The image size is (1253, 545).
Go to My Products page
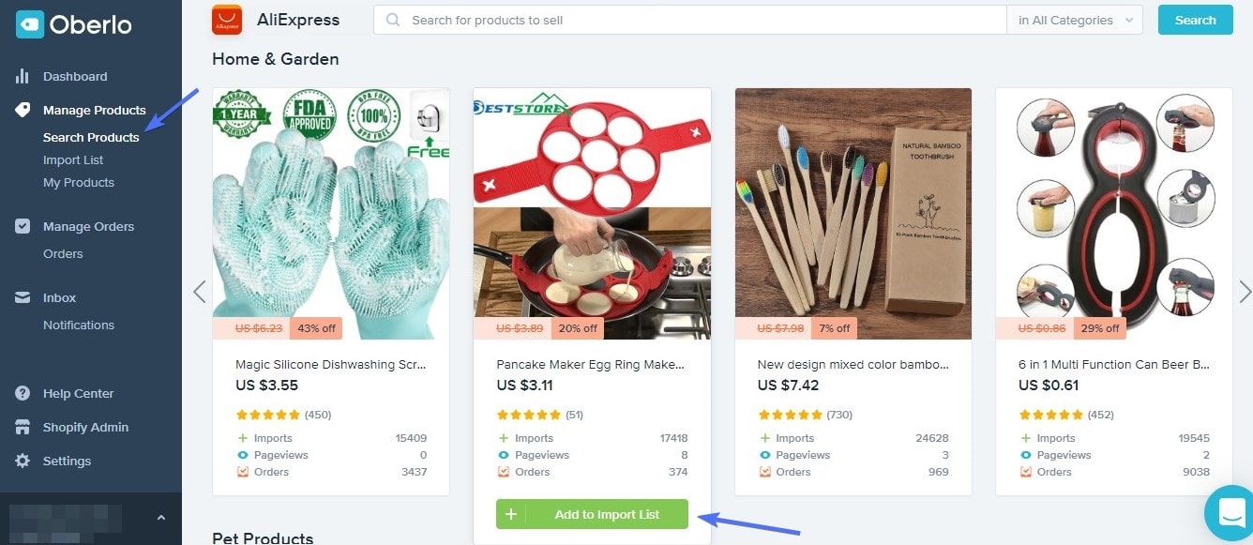coord(79,182)
